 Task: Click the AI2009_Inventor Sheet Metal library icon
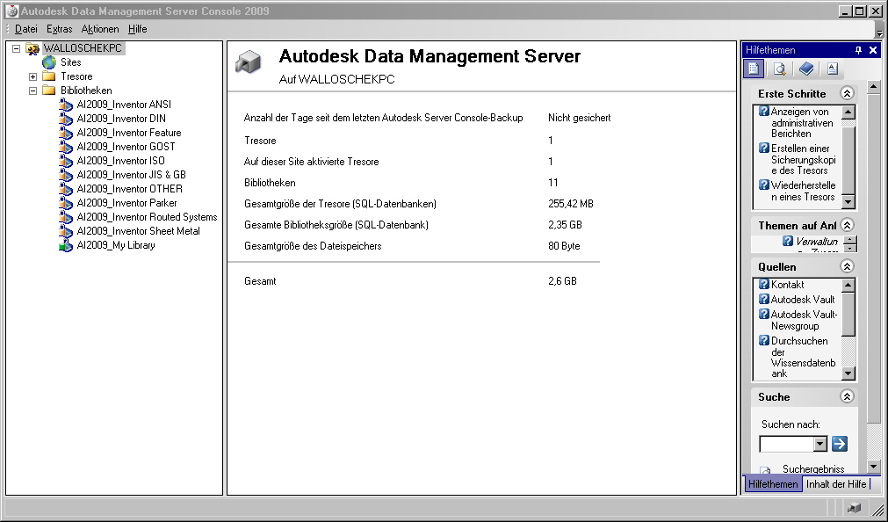[66, 231]
